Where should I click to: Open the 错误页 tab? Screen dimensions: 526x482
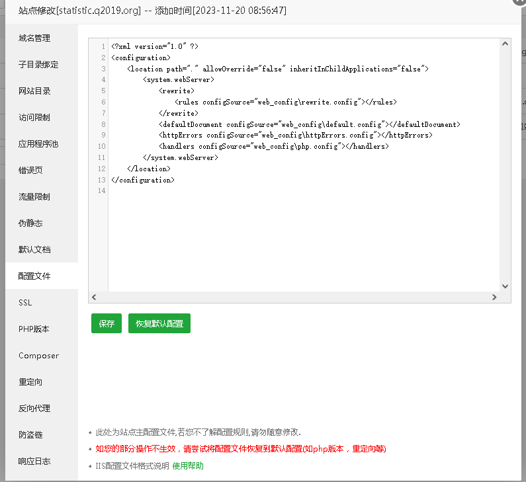click(30, 171)
